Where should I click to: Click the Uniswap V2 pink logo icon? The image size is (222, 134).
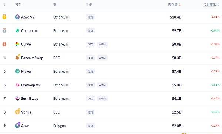pos(17,85)
